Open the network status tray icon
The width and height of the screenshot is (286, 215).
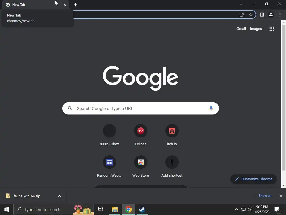tap(243, 209)
